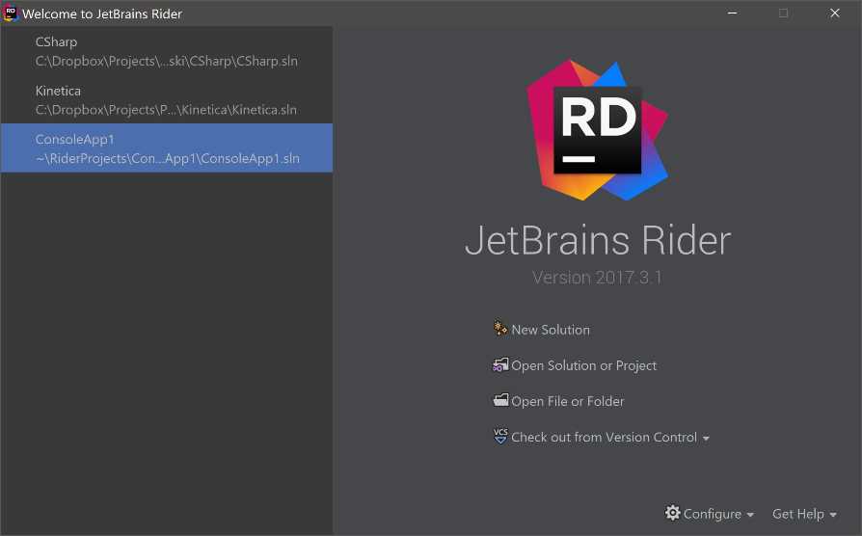
Task: Click the New Solution sparkle icon
Action: coord(500,329)
